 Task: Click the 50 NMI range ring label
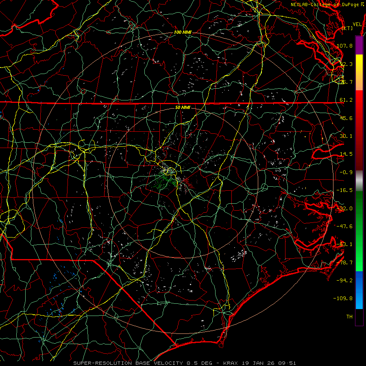(x=183, y=107)
